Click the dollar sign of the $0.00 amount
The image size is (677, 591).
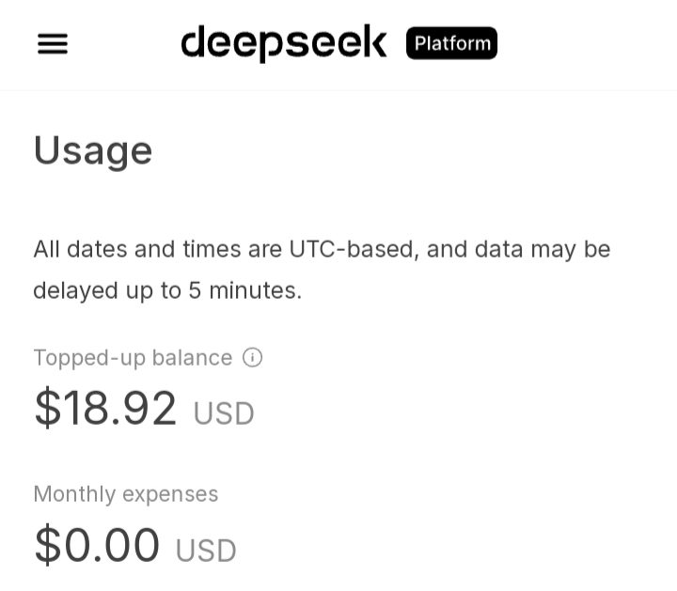click(x=46, y=545)
